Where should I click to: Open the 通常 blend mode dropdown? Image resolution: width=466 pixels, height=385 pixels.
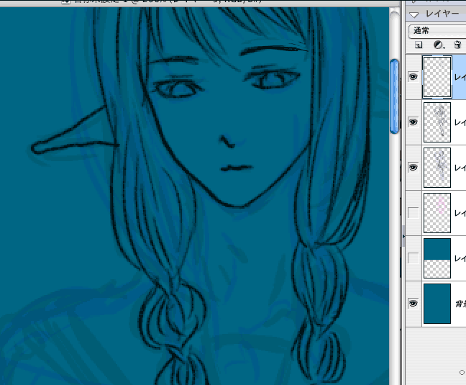[437, 31]
